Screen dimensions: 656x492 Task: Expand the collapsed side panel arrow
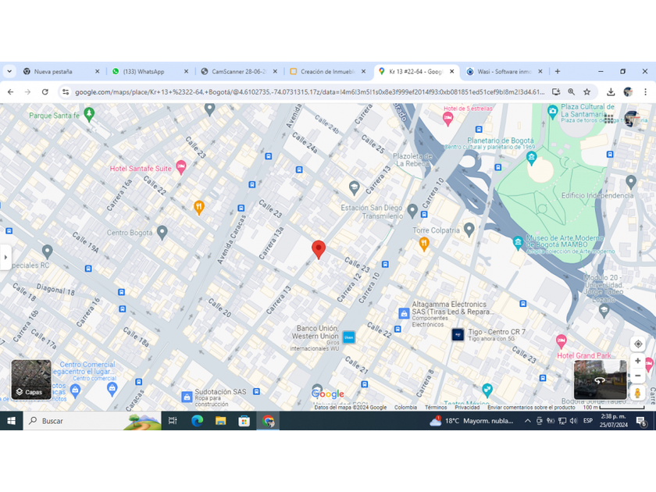pyautogui.click(x=5, y=257)
